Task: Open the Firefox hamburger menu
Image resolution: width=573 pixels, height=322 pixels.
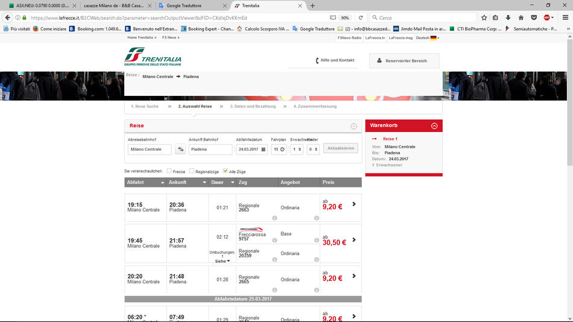Action: point(565,17)
